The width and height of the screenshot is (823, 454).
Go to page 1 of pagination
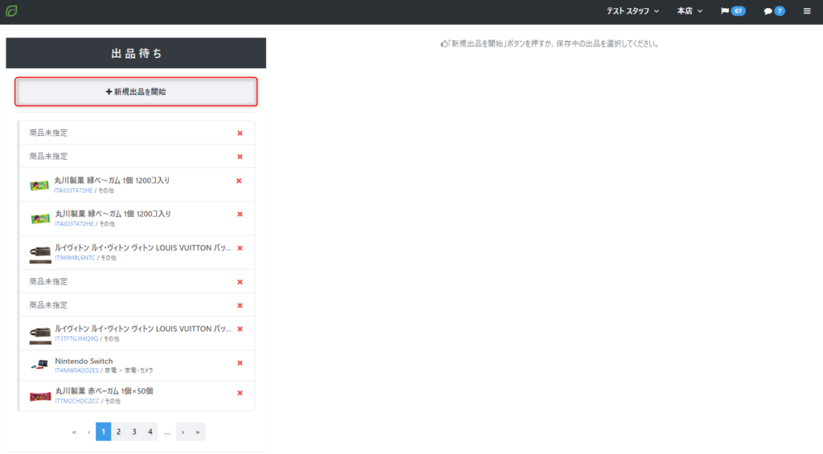[104, 432]
